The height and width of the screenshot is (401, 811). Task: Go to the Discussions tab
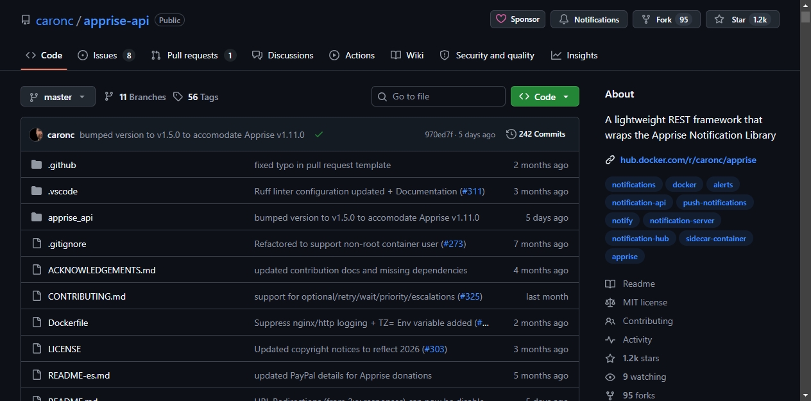[x=283, y=55]
